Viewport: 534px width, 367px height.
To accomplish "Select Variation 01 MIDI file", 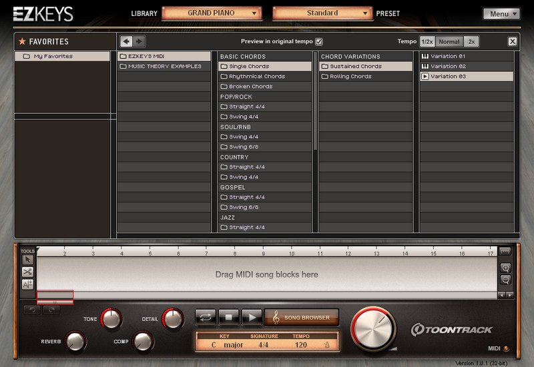I will 448,57.
